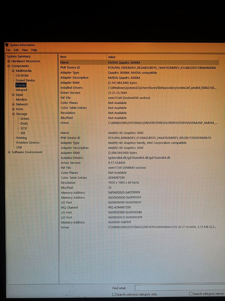
Task: Open the File menu
Action: point(8,50)
